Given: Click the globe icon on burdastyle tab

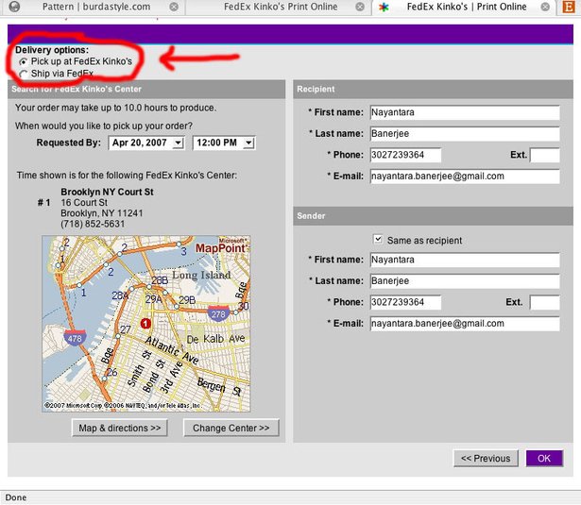Looking at the screenshot, I should 14,7.
